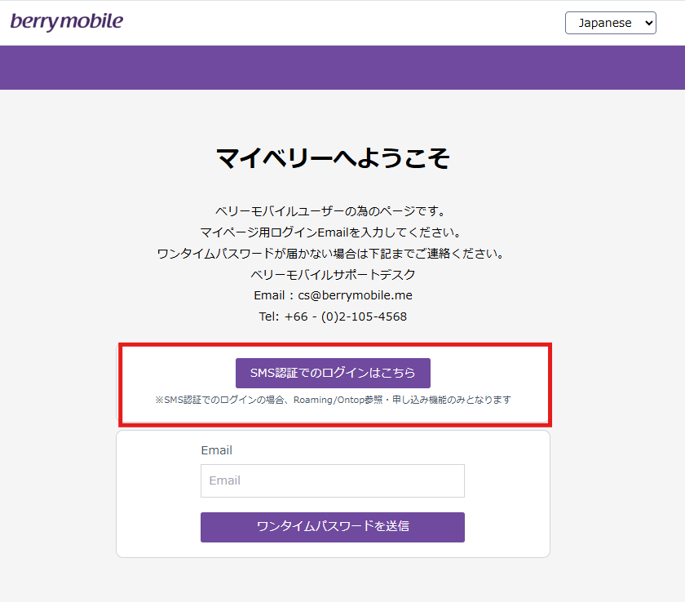Click the マイページ用ログインEmail instruction line
685x602 pixels.
tap(331, 232)
